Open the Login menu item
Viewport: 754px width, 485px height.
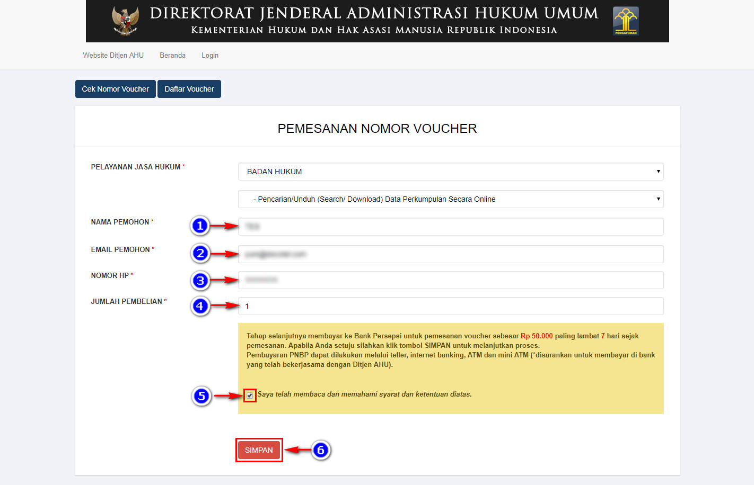click(210, 55)
